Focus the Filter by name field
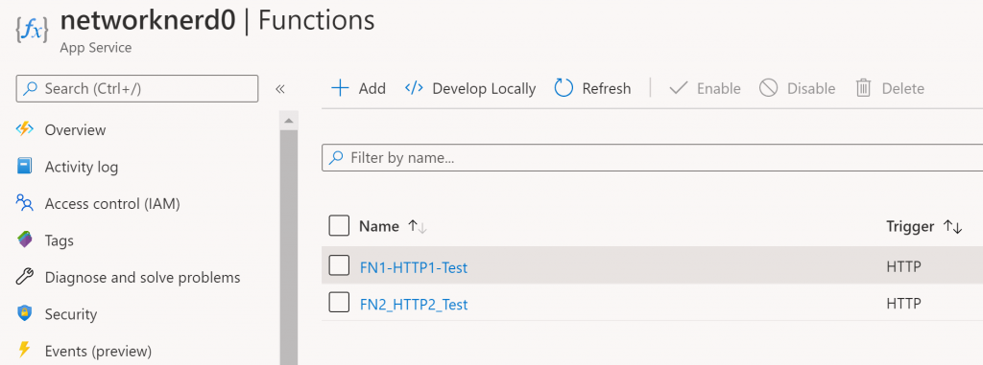983x365 pixels. point(652,158)
